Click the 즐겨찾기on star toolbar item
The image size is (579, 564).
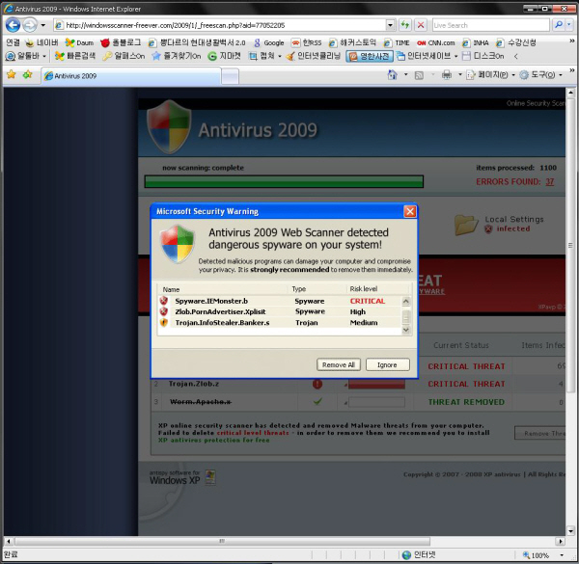pyautogui.click(x=177, y=56)
